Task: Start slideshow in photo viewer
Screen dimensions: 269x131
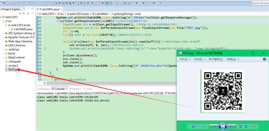Action: [x=223, y=127]
